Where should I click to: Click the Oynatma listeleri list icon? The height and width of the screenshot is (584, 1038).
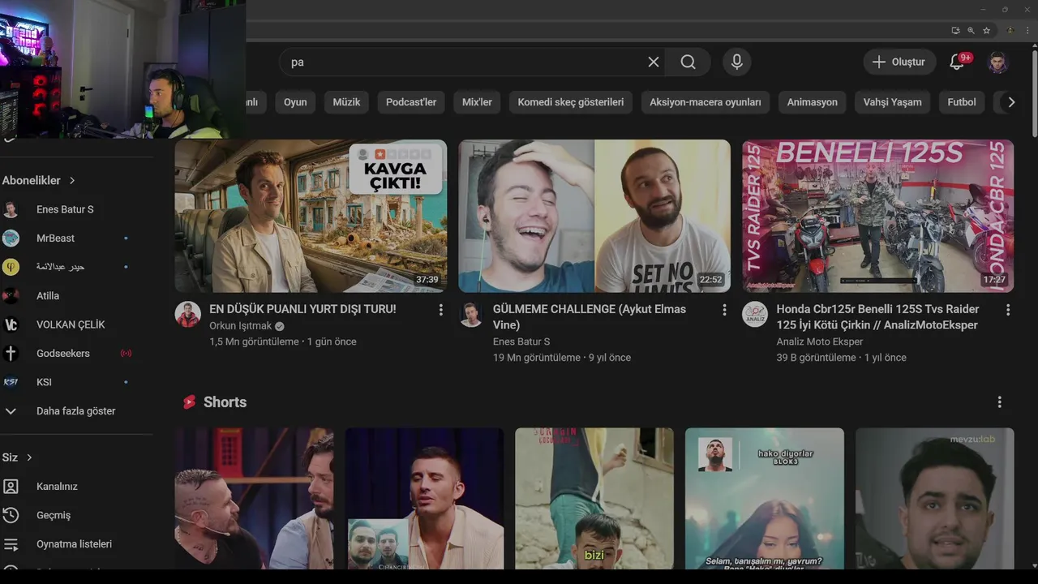11,544
